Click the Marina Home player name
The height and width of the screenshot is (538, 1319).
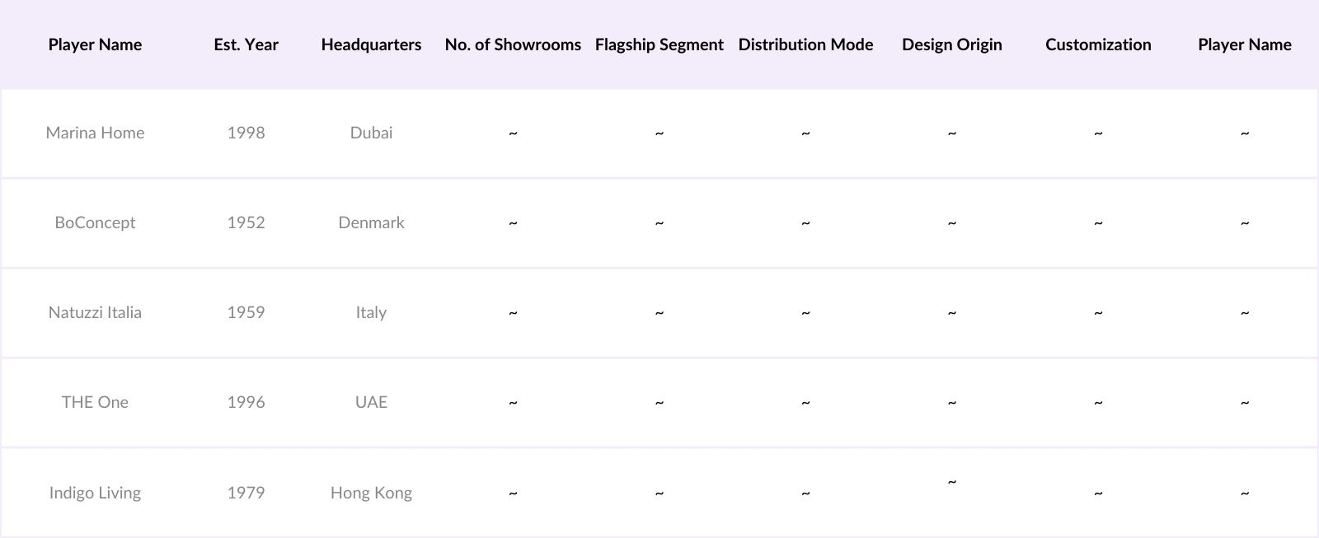click(95, 133)
